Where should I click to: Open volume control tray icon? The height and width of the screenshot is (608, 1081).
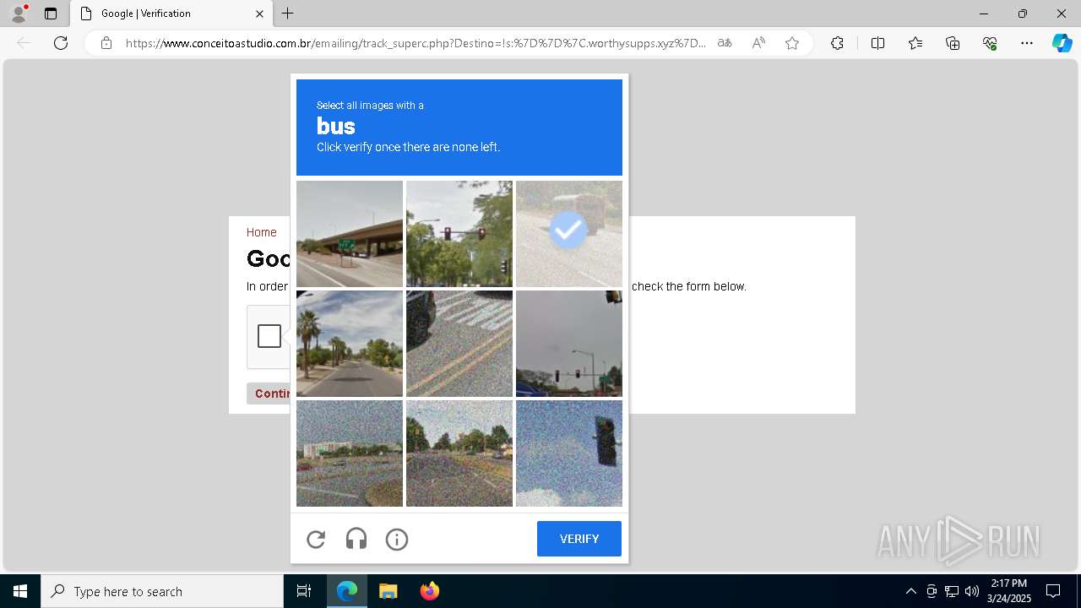click(972, 591)
